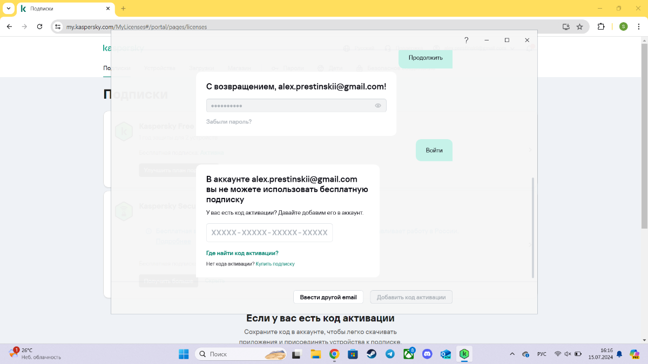Click the heading С возвращением, alex.prestinskii@gmail.com!
This screenshot has height=364, width=648.
pyautogui.click(x=296, y=86)
